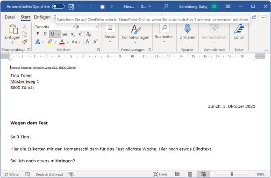Screen dimensions: 271x178
Task: Open Zwischenablage dialog launcher
Action: click(29, 50)
